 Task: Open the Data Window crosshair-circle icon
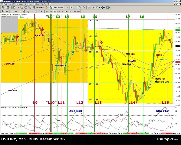tap(18, 8)
